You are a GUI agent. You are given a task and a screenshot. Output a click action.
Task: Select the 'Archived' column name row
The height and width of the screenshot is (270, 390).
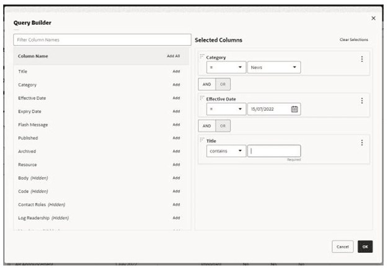[101, 151]
